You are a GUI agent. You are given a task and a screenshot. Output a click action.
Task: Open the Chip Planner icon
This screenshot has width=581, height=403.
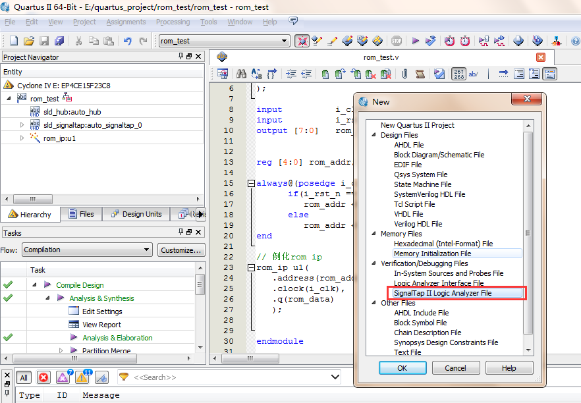point(377,41)
